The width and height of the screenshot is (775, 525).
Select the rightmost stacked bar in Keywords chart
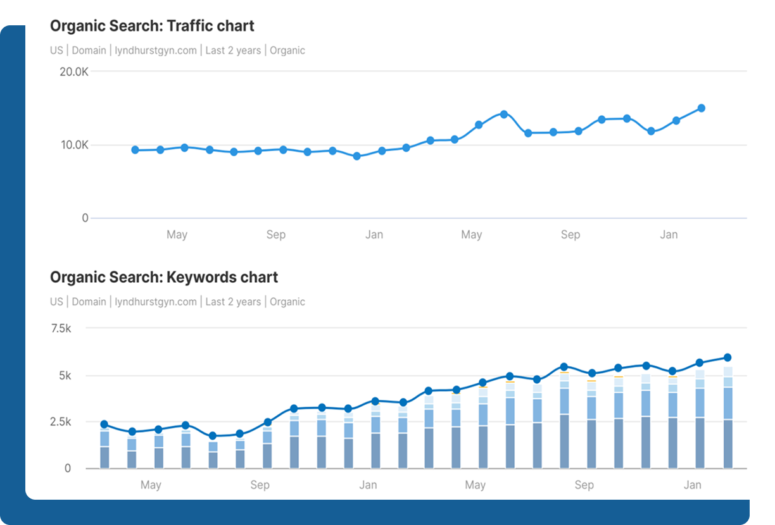coord(728,417)
